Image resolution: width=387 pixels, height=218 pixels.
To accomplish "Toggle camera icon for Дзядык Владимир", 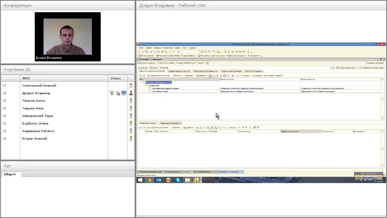I will click(118, 93).
